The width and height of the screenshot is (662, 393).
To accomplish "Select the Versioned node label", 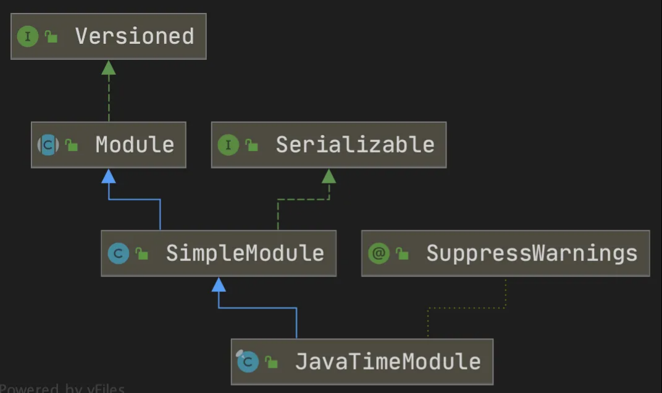I will pos(135,36).
